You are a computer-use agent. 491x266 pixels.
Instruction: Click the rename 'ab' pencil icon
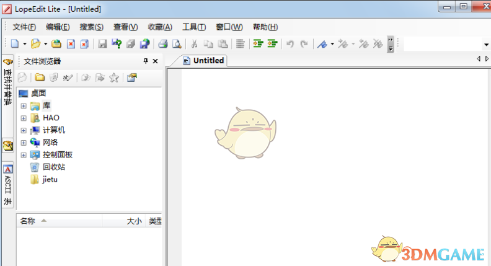(x=68, y=78)
